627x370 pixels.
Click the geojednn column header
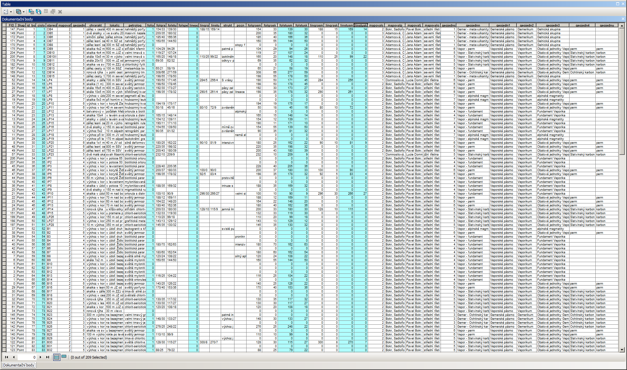coord(473,25)
